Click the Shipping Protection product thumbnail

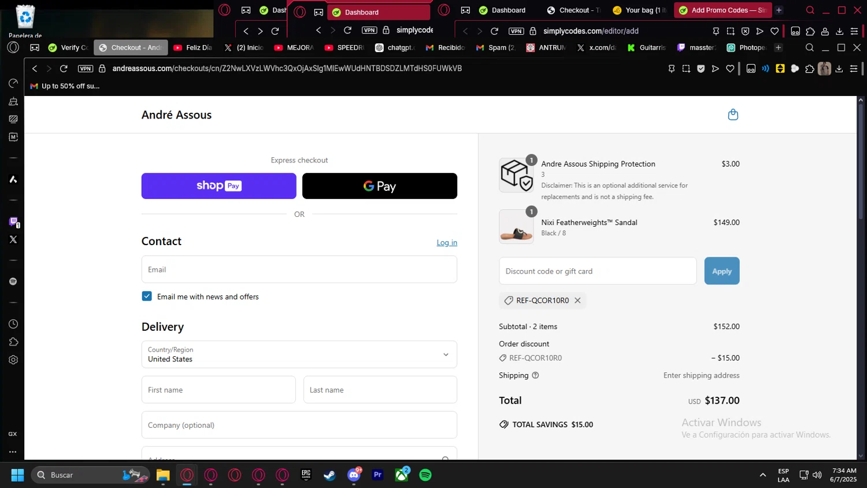(517, 175)
